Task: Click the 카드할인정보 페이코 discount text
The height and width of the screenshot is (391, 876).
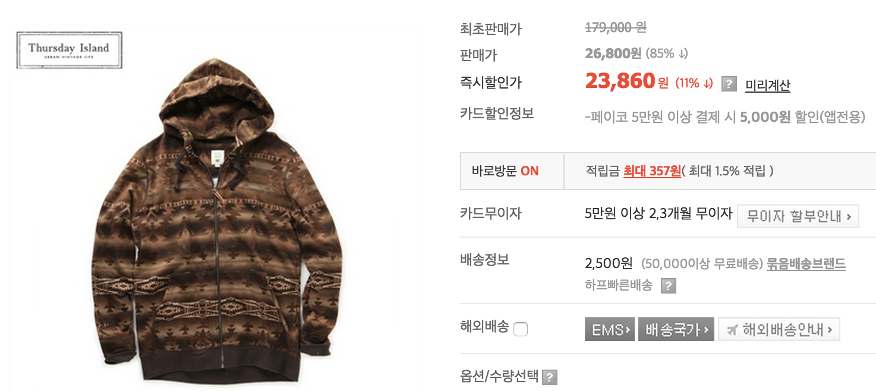Action: click(725, 117)
